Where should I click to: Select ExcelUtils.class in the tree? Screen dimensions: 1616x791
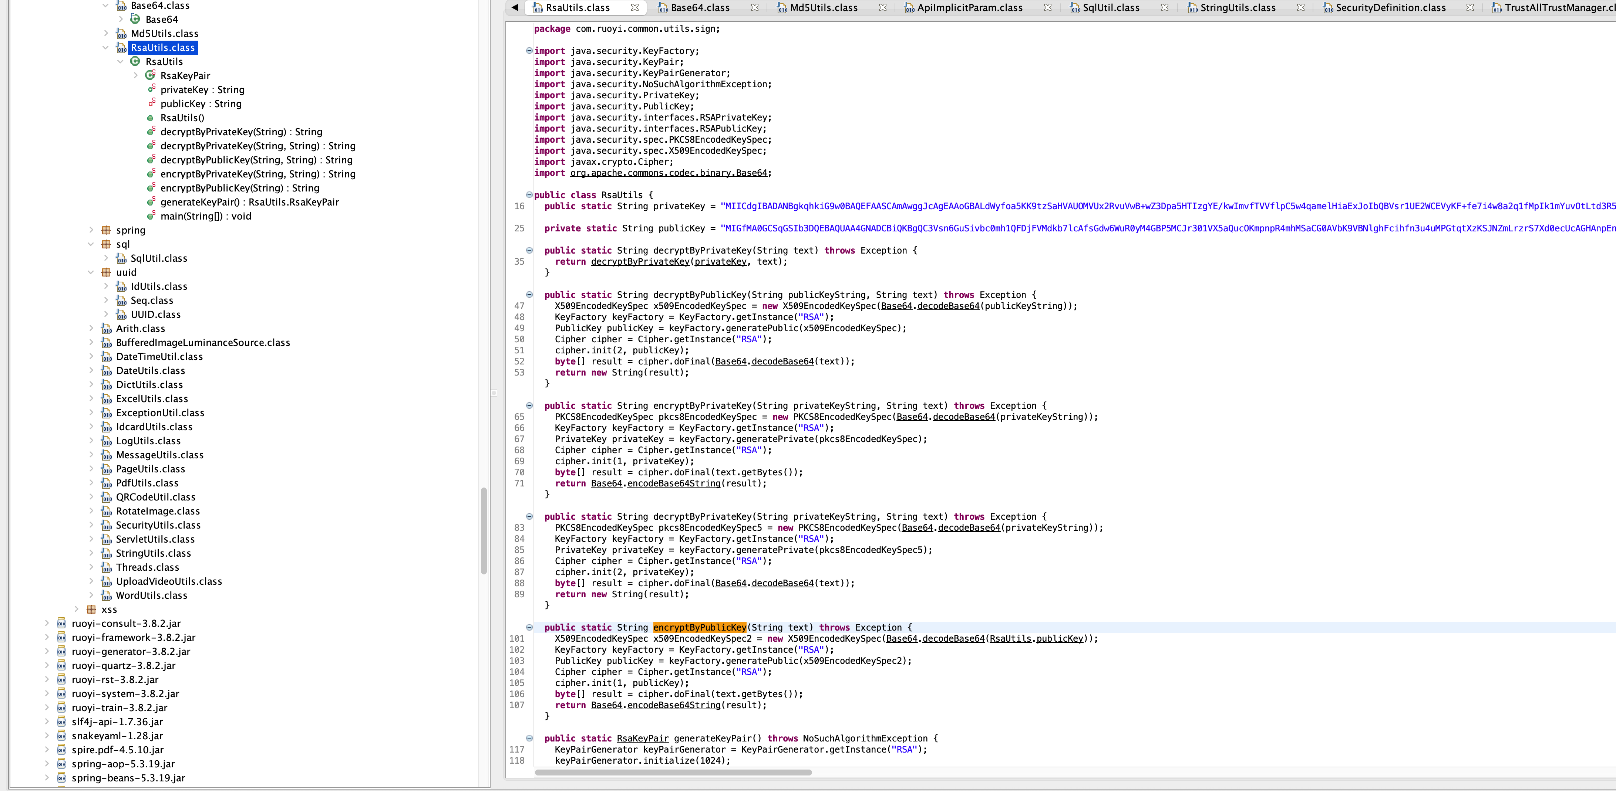pyautogui.click(x=152, y=398)
